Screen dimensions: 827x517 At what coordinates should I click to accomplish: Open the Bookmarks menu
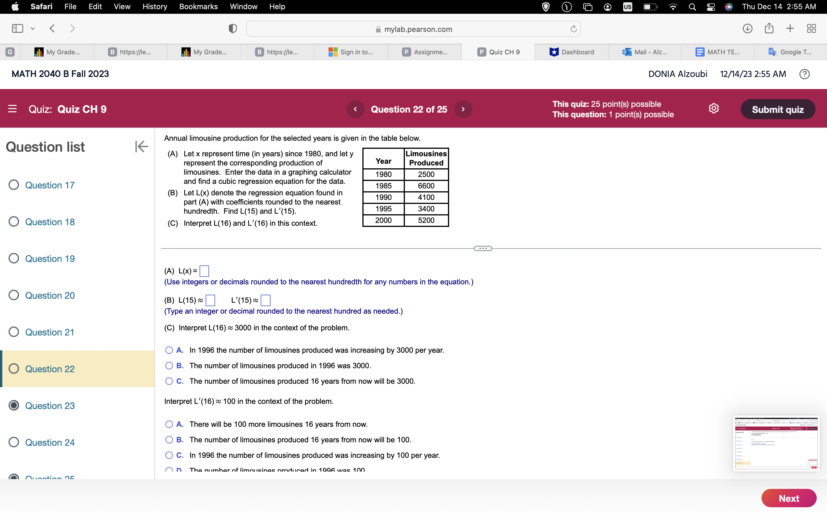[198, 7]
